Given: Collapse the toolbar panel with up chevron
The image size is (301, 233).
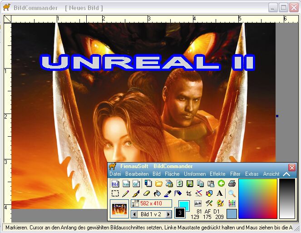Looking at the screenshot, I should [x=286, y=174].
